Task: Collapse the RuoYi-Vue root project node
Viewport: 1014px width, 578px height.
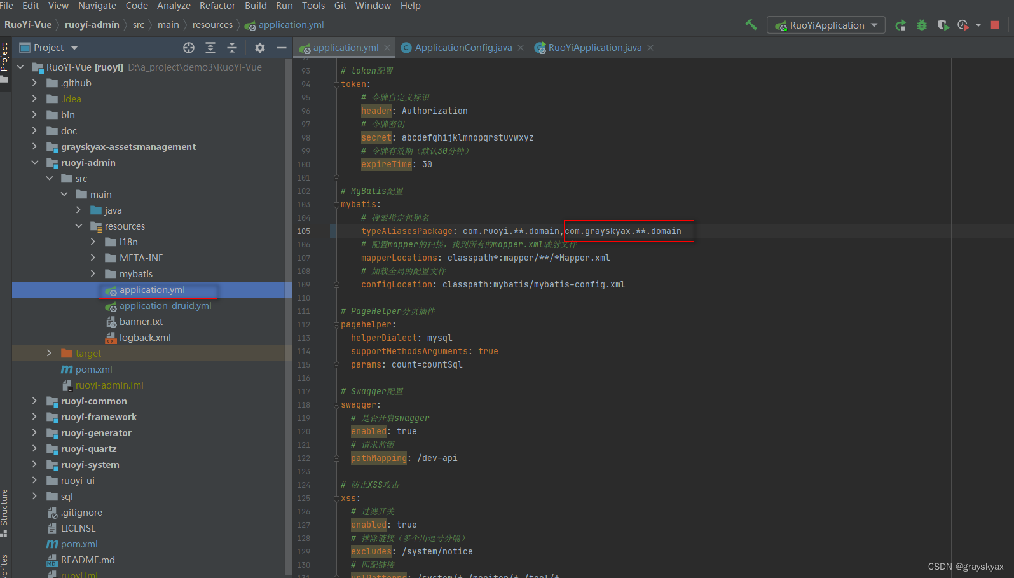Action: [x=20, y=67]
